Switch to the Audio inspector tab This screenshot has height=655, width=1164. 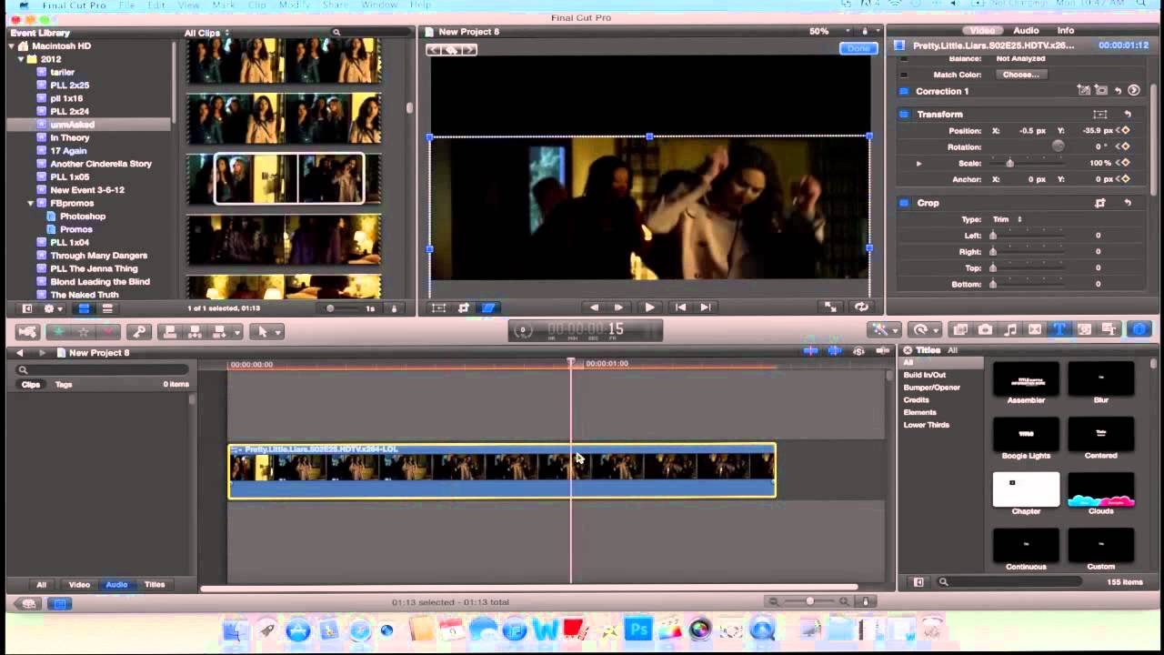point(1026,30)
